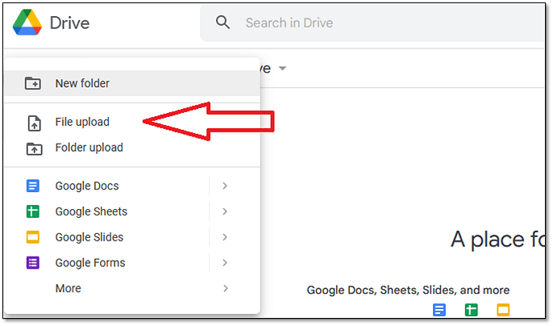Click the green Google Sheets icon in menu

tap(33, 212)
